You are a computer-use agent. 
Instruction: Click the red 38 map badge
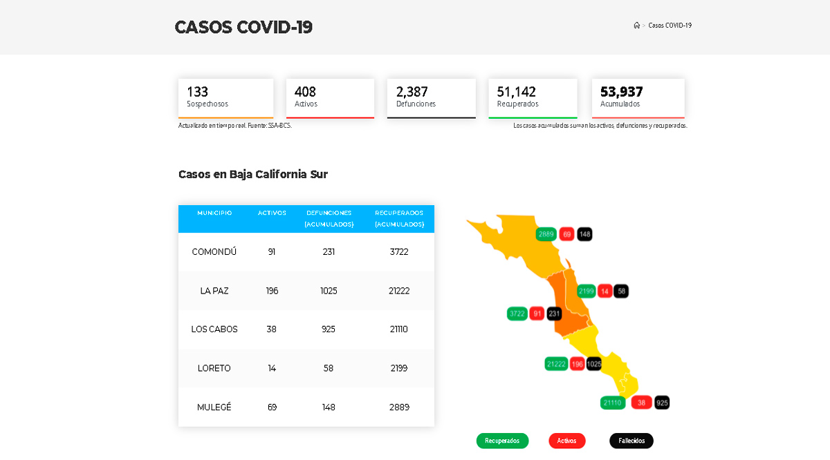click(642, 403)
